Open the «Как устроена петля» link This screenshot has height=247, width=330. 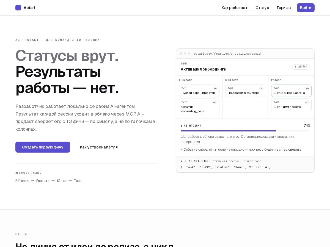[99, 147]
